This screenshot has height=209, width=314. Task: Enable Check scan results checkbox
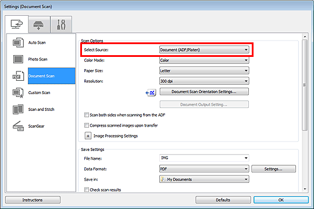(87, 190)
